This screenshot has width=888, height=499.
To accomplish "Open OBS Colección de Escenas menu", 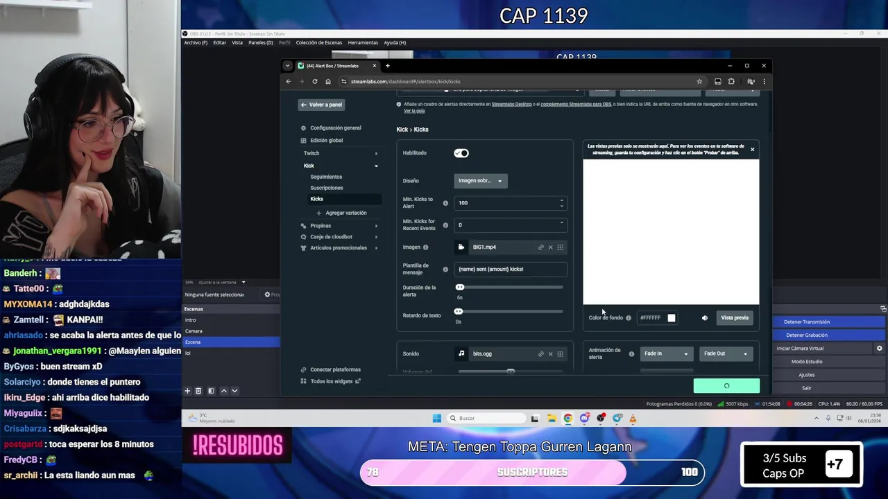I will pos(319,43).
